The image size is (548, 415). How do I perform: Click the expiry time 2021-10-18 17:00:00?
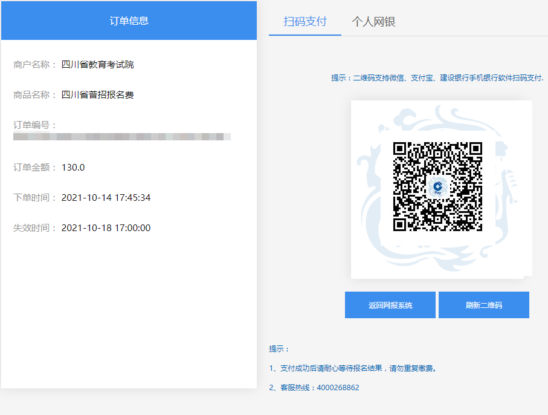click(x=106, y=228)
